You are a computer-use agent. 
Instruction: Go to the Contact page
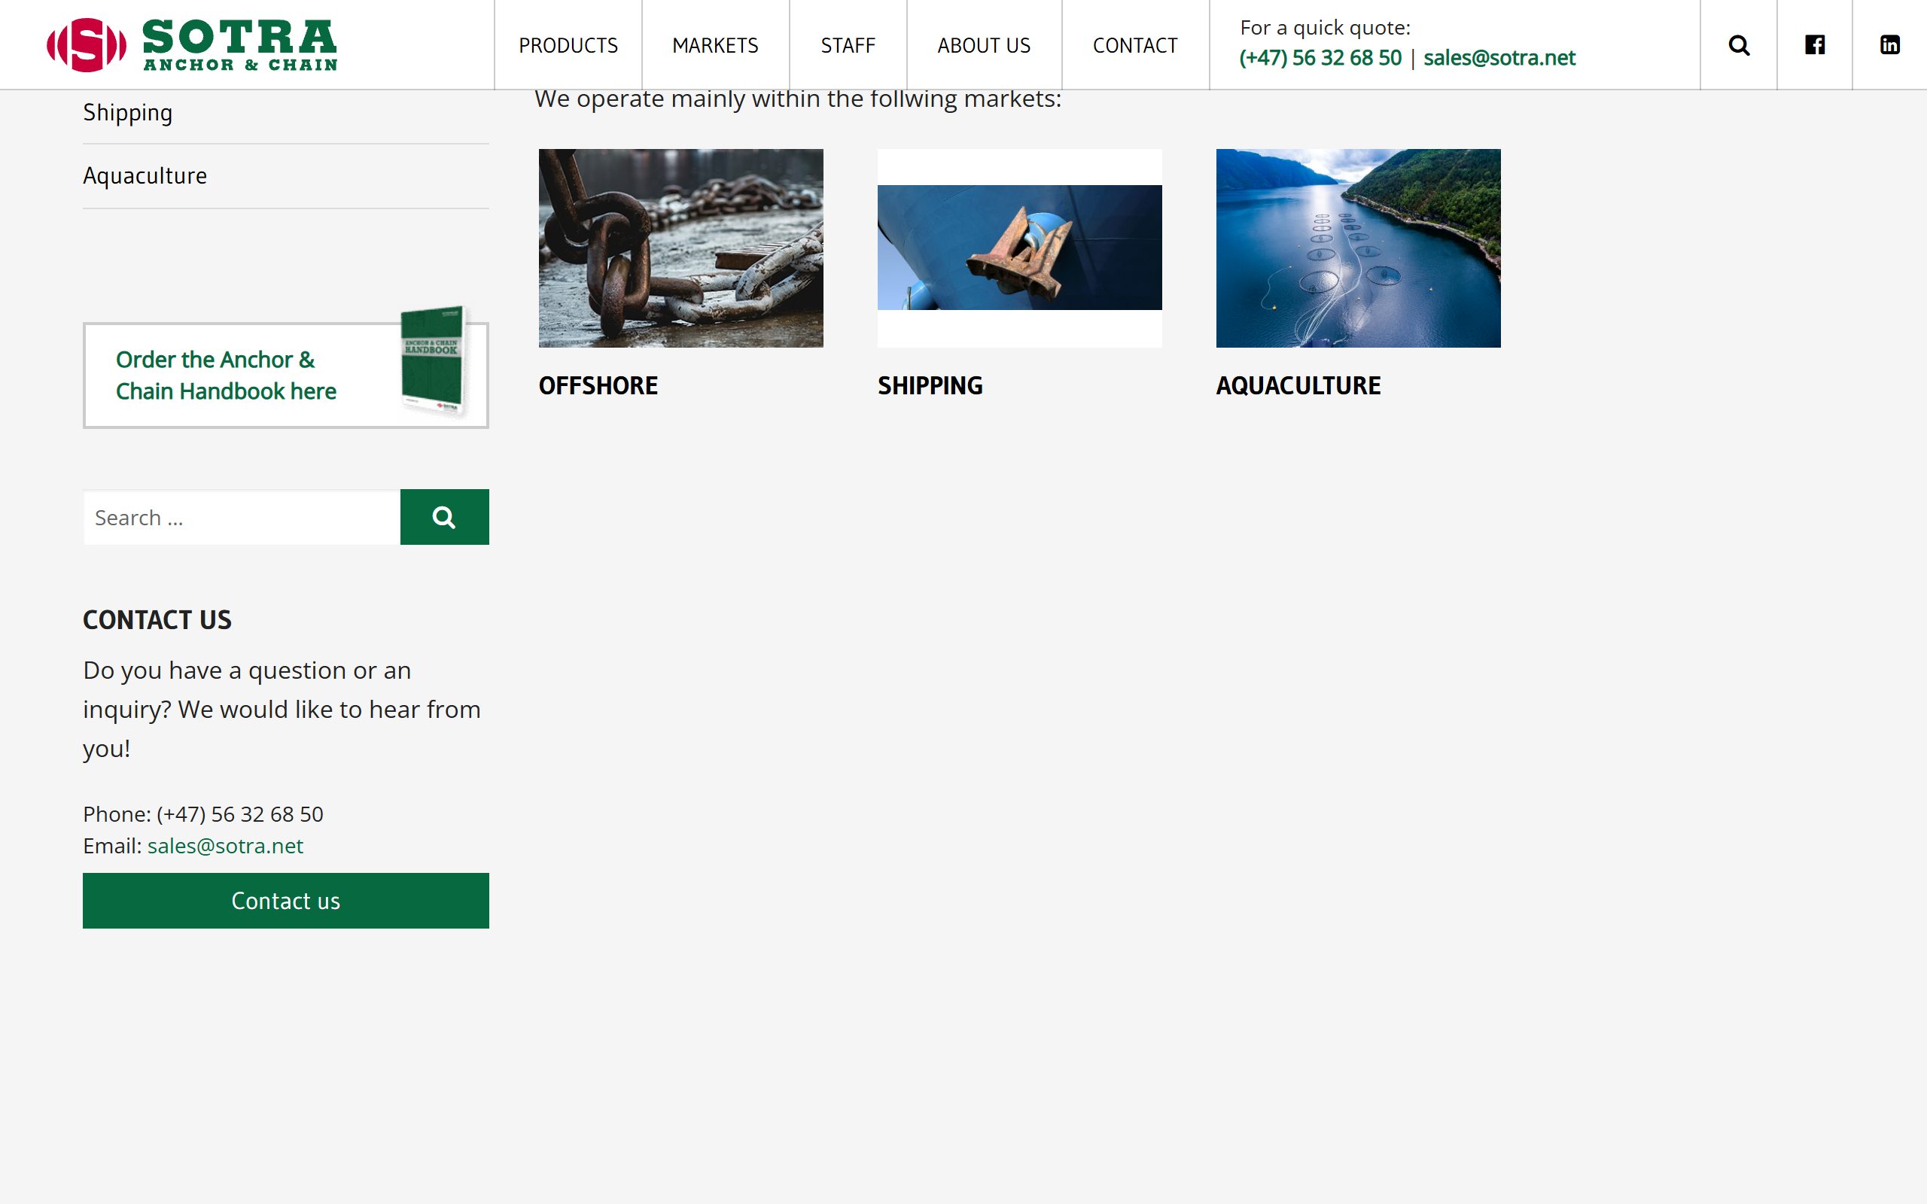pyautogui.click(x=1134, y=45)
